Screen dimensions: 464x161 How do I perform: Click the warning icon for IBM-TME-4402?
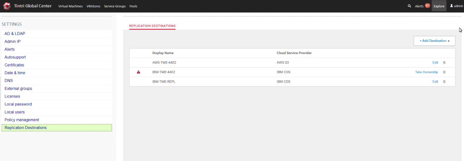(x=138, y=72)
